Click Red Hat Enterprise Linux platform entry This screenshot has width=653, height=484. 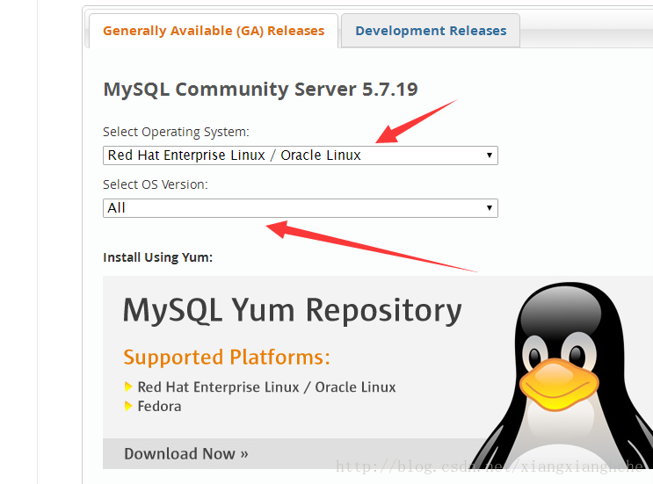coord(266,387)
